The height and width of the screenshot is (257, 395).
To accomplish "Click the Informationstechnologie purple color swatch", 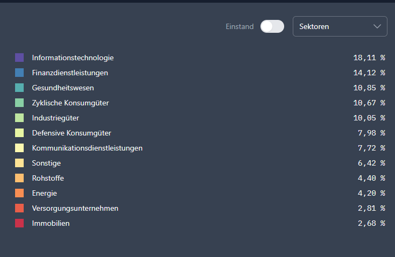I will tap(19, 58).
